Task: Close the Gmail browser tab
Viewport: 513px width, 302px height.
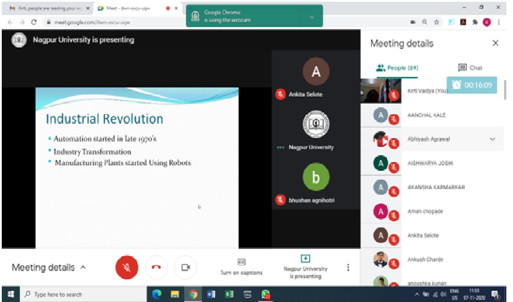Action: click(88, 8)
